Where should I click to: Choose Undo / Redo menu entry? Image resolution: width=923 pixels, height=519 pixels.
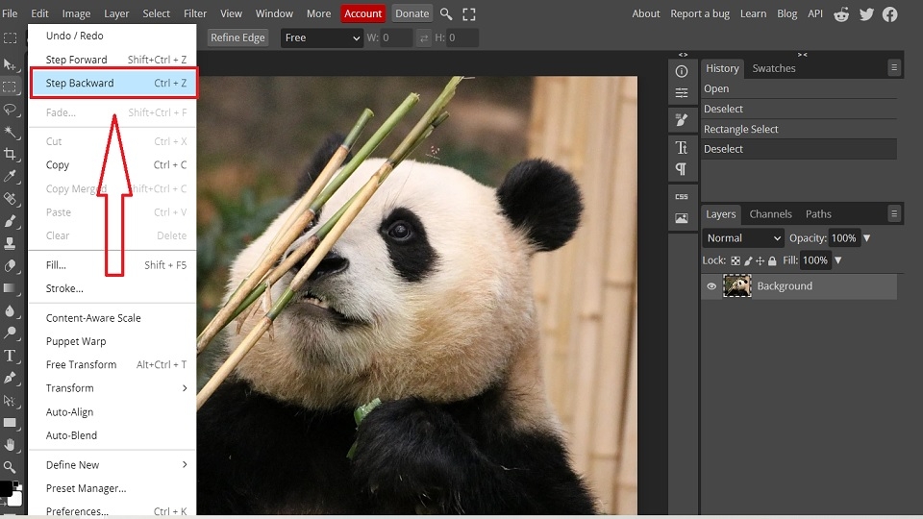coord(112,36)
